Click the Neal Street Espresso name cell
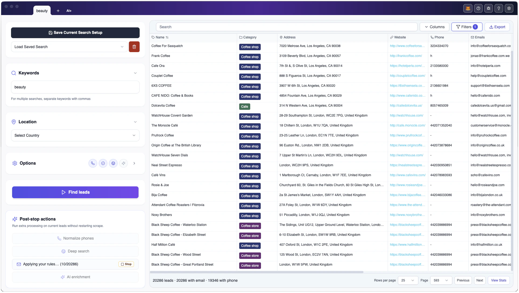The width and height of the screenshot is (519, 293). 167,165
